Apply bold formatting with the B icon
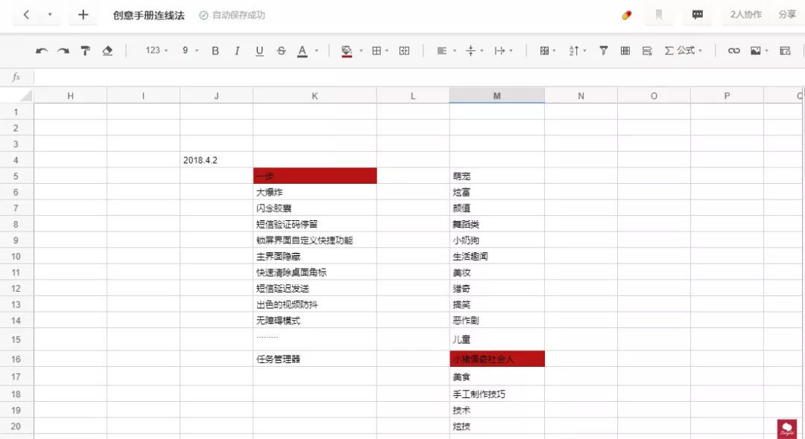The image size is (805, 439). point(215,50)
